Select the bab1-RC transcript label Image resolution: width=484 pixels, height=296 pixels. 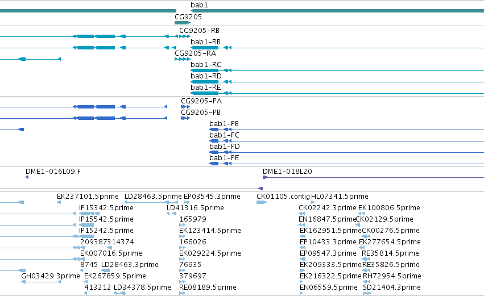[x=205, y=64]
